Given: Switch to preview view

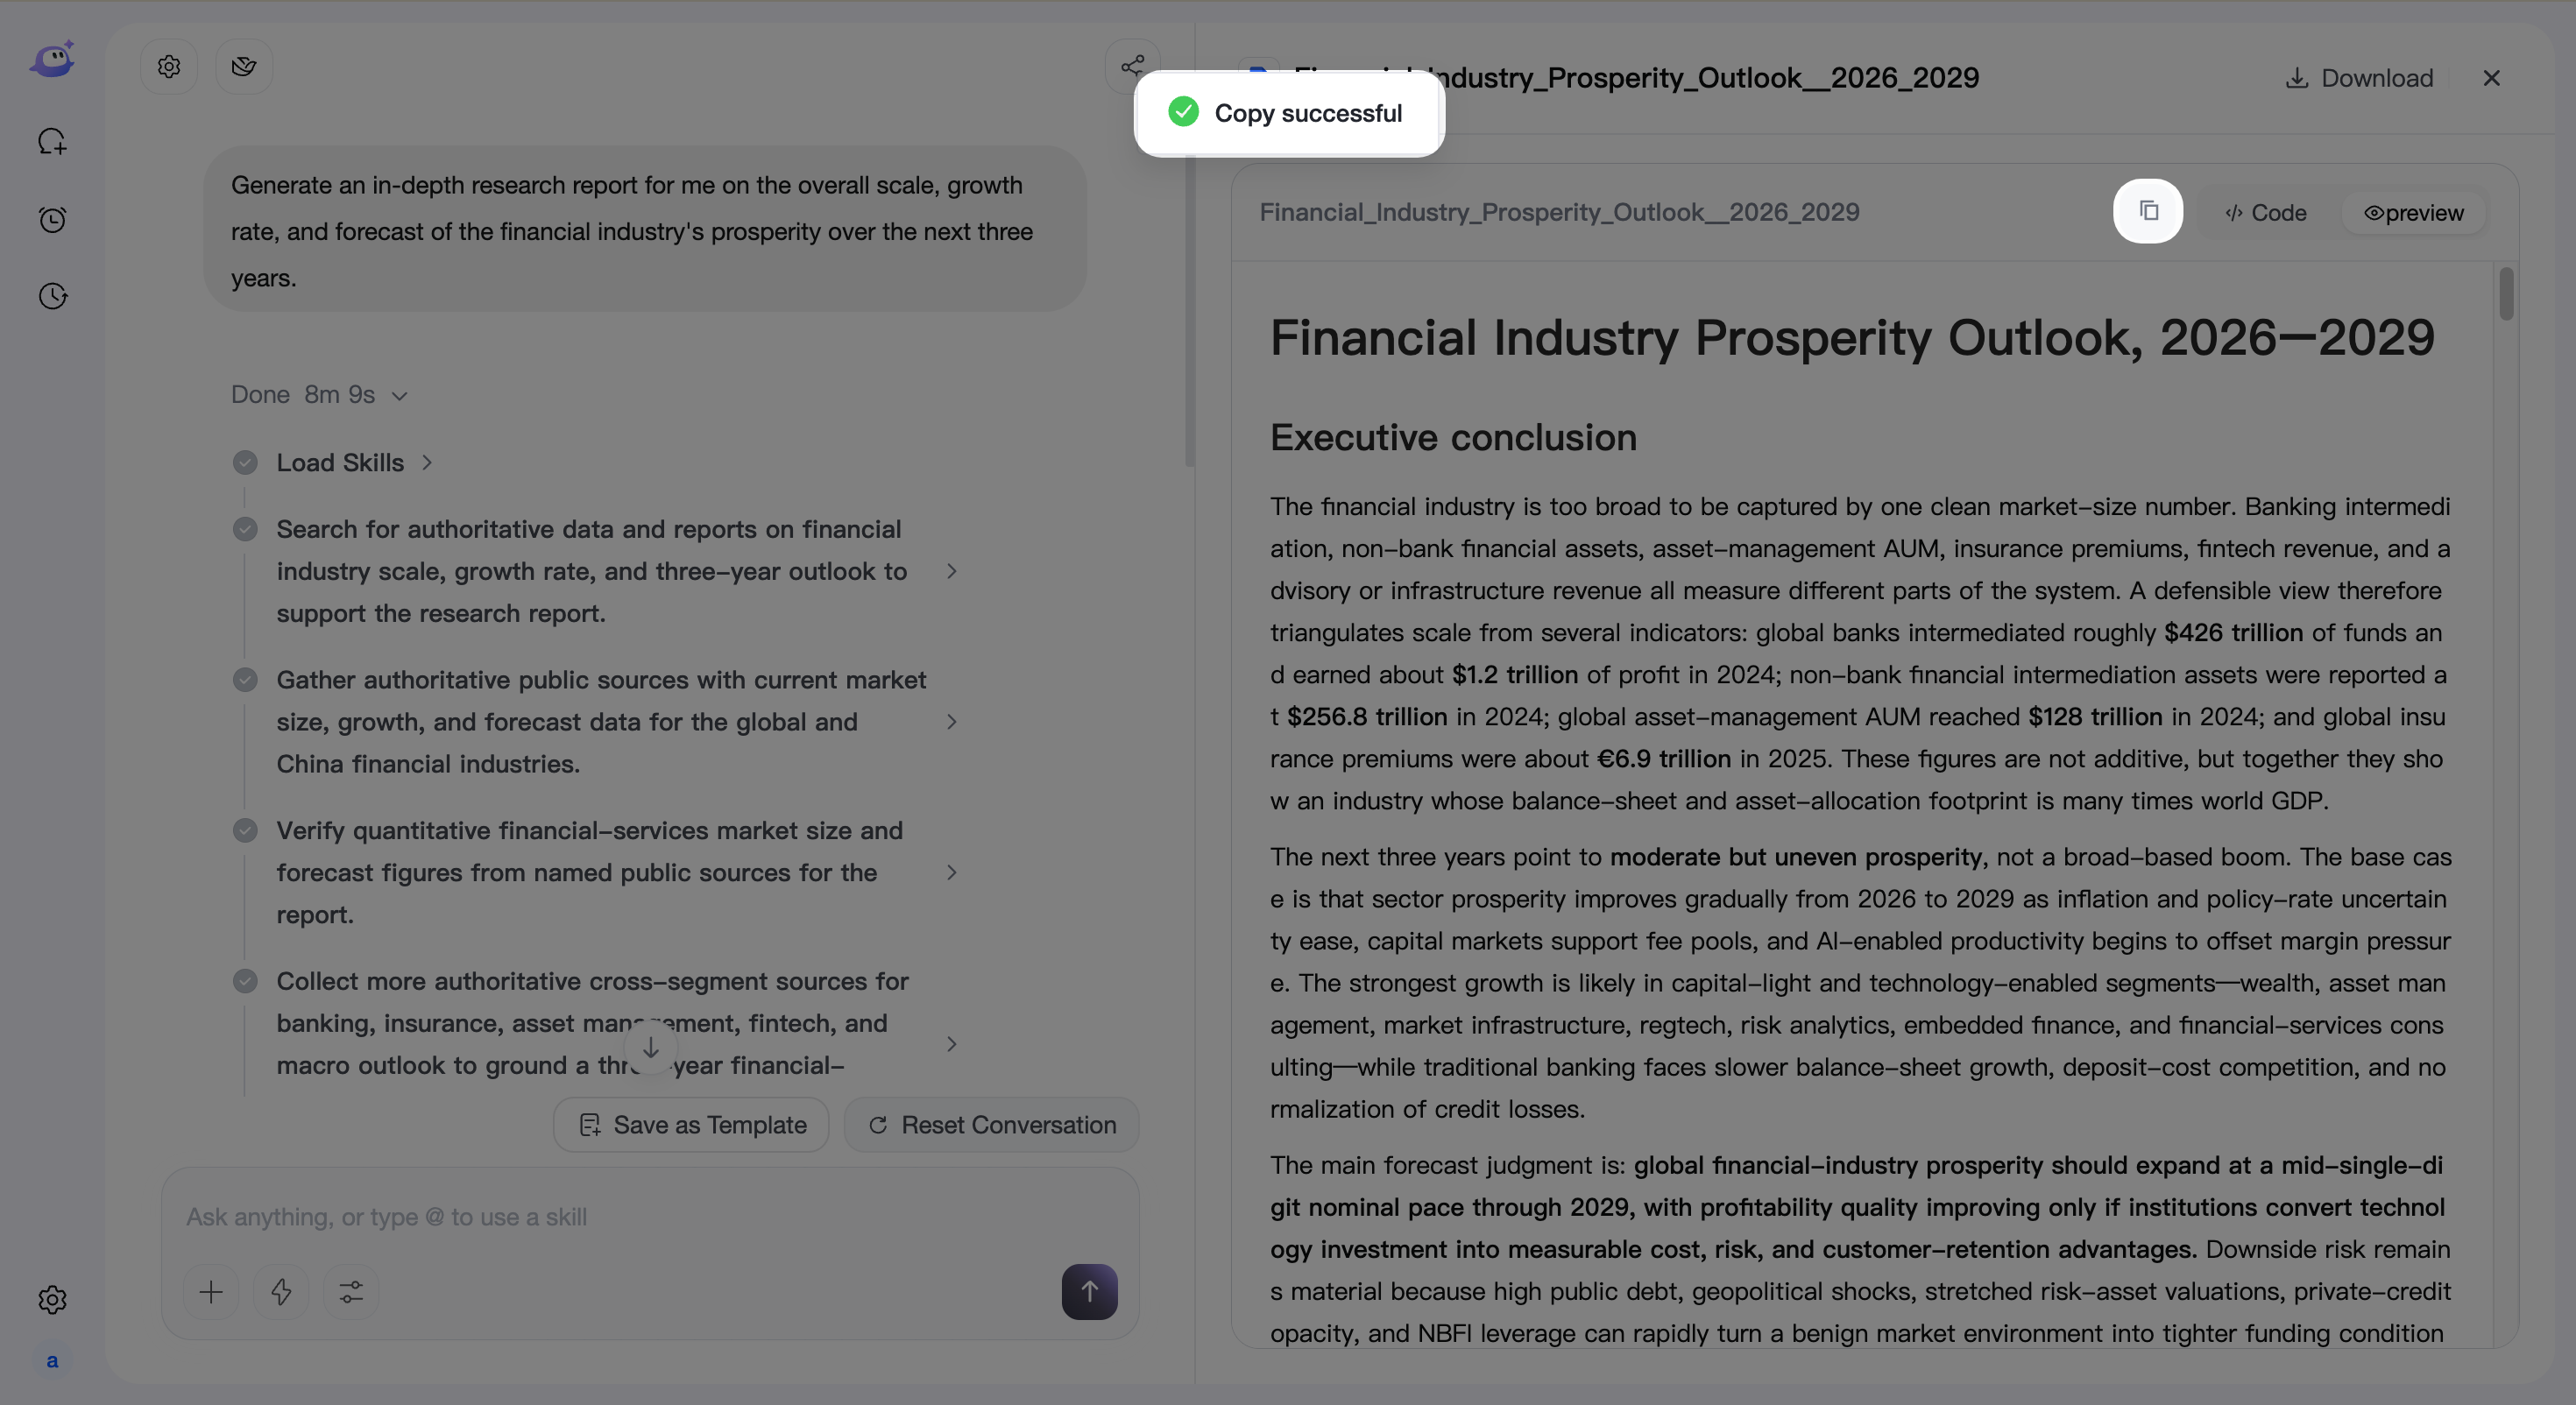Looking at the screenshot, I should pyautogui.click(x=2414, y=213).
